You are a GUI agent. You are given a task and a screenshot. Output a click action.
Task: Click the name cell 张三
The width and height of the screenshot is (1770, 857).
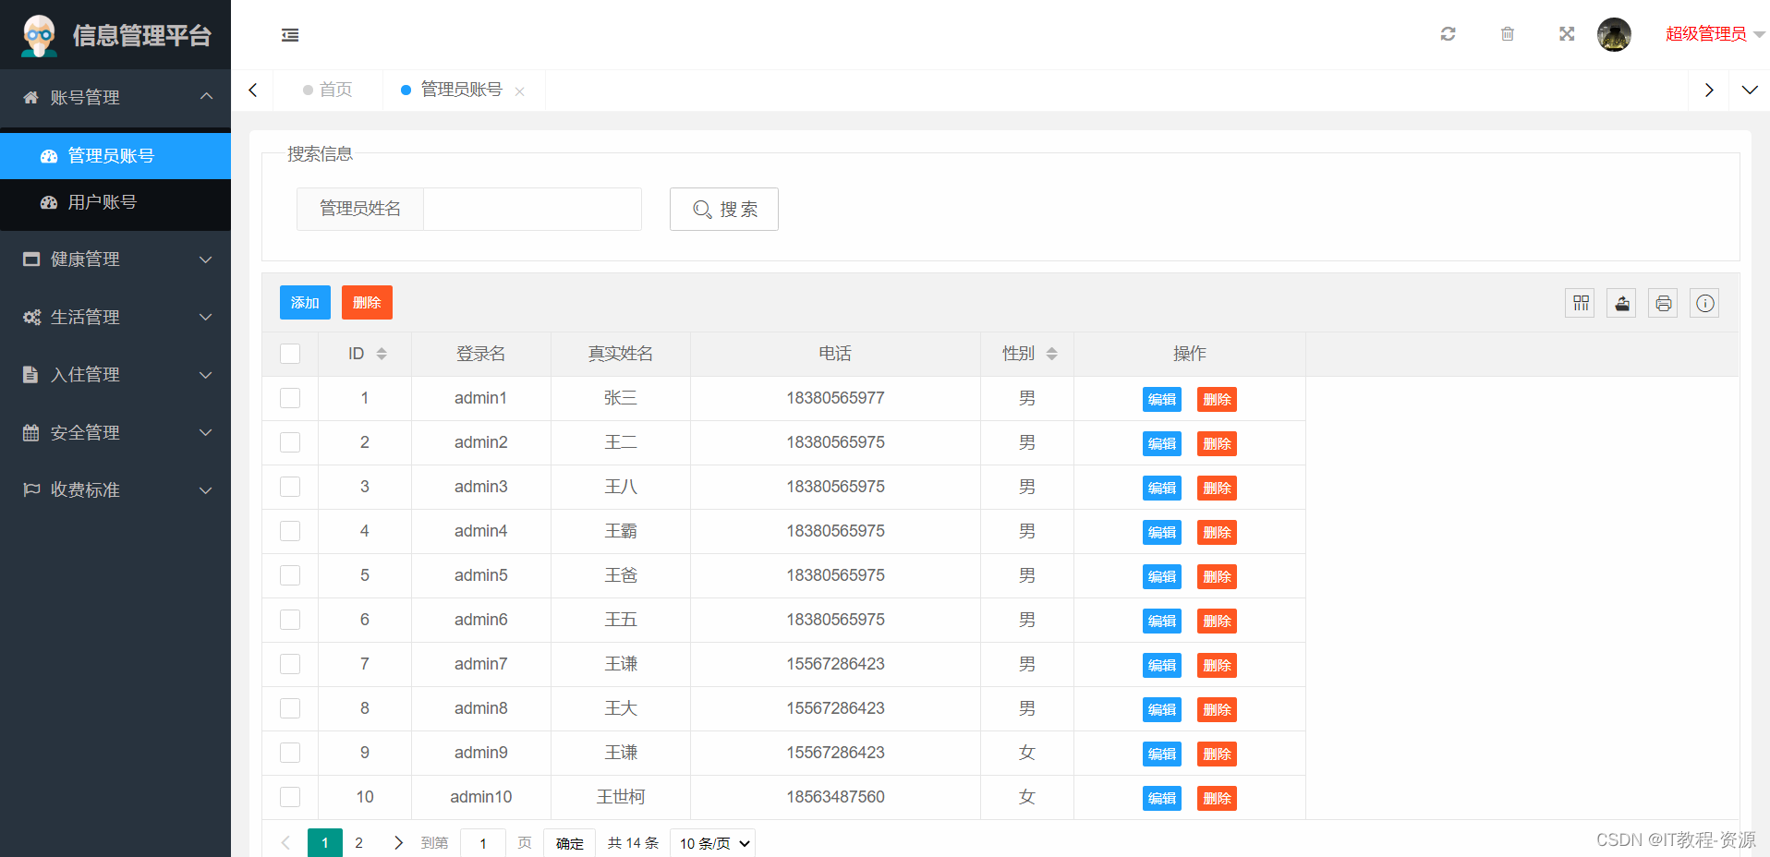point(621,398)
